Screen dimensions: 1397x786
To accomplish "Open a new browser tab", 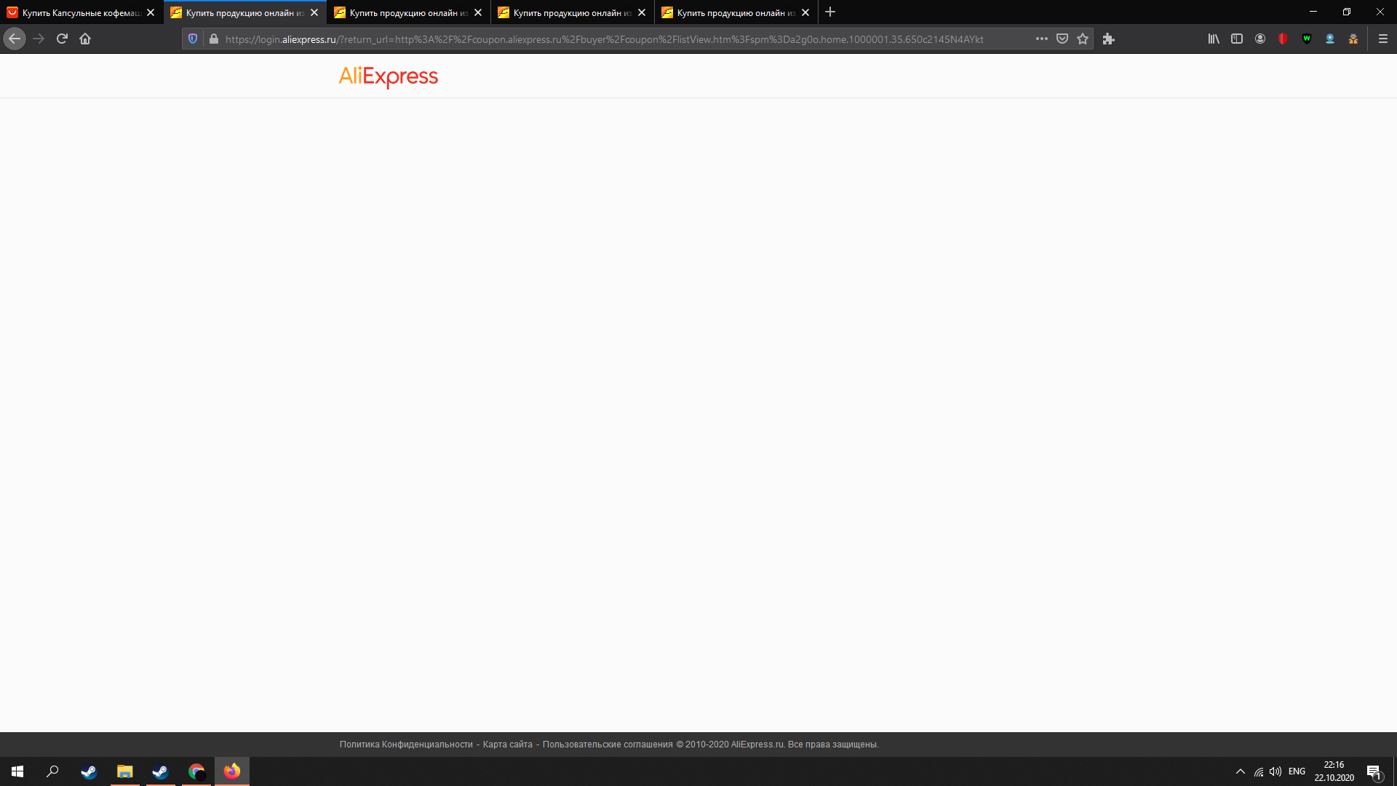I will [830, 12].
